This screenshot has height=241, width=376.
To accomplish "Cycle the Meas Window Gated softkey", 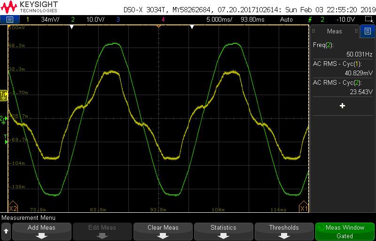I will pyautogui.click(x=345, y=232).
